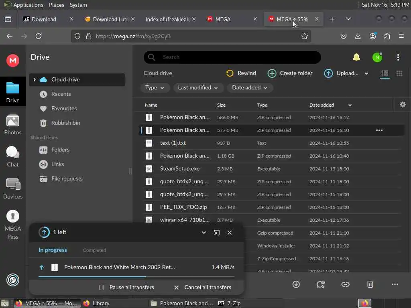Open shared Links
The image size is (411, 308).
coord(77,164)
